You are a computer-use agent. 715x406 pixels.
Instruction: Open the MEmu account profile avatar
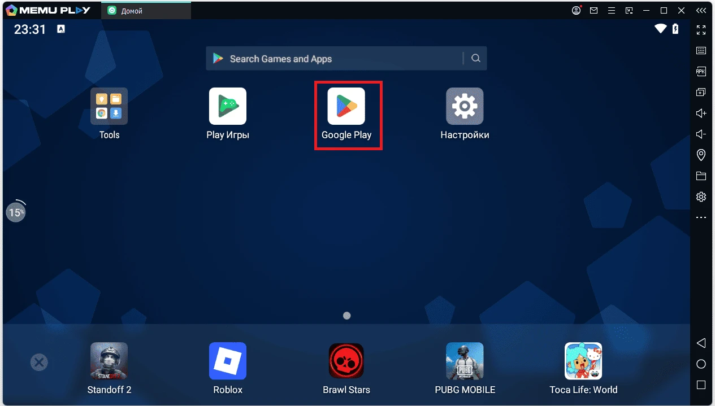(x=576, y=10)
